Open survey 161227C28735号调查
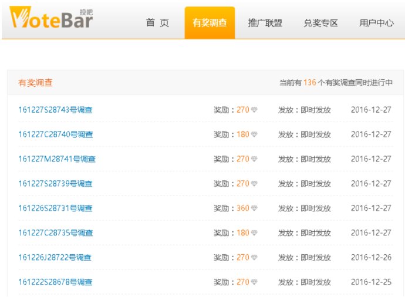 point(56,232)
